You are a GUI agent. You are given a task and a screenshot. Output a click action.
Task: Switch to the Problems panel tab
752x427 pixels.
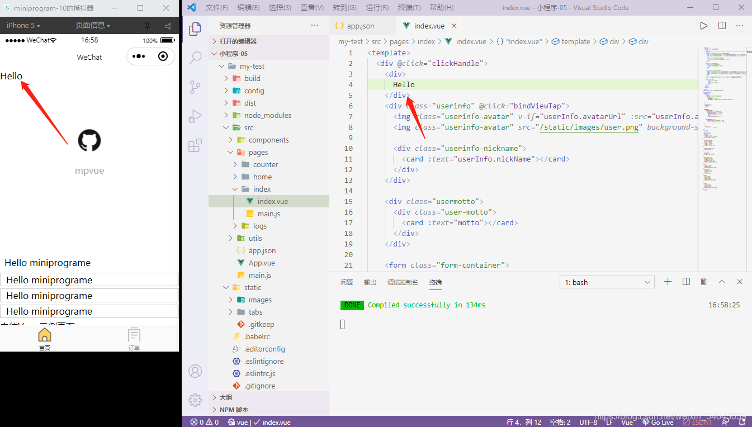[x=347, y=282]
